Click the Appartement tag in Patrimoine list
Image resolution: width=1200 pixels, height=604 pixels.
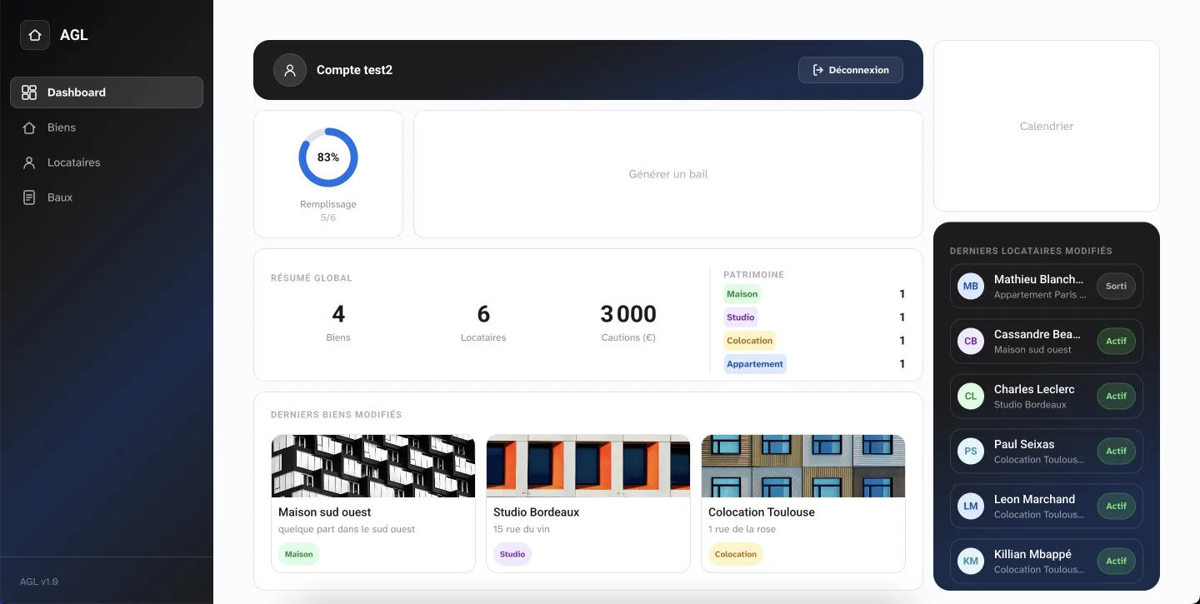pyautogui.click(x=755, y=364)
